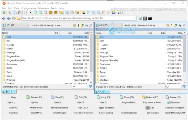Click the folder tree icon in left panel
Screen dimensions: 188x120
coord(74,25)
